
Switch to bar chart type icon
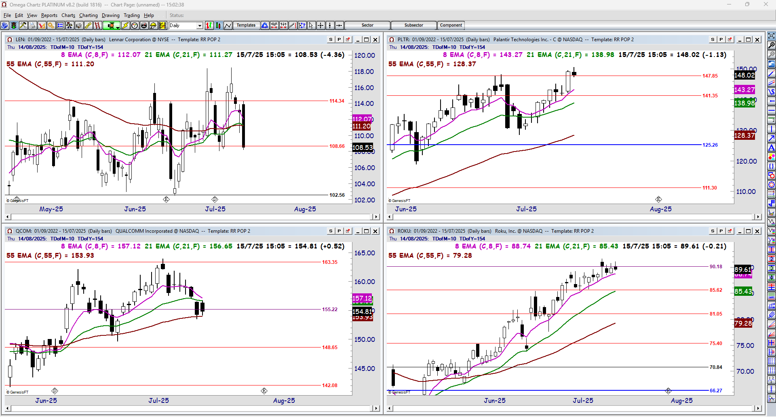click(209, 25)
